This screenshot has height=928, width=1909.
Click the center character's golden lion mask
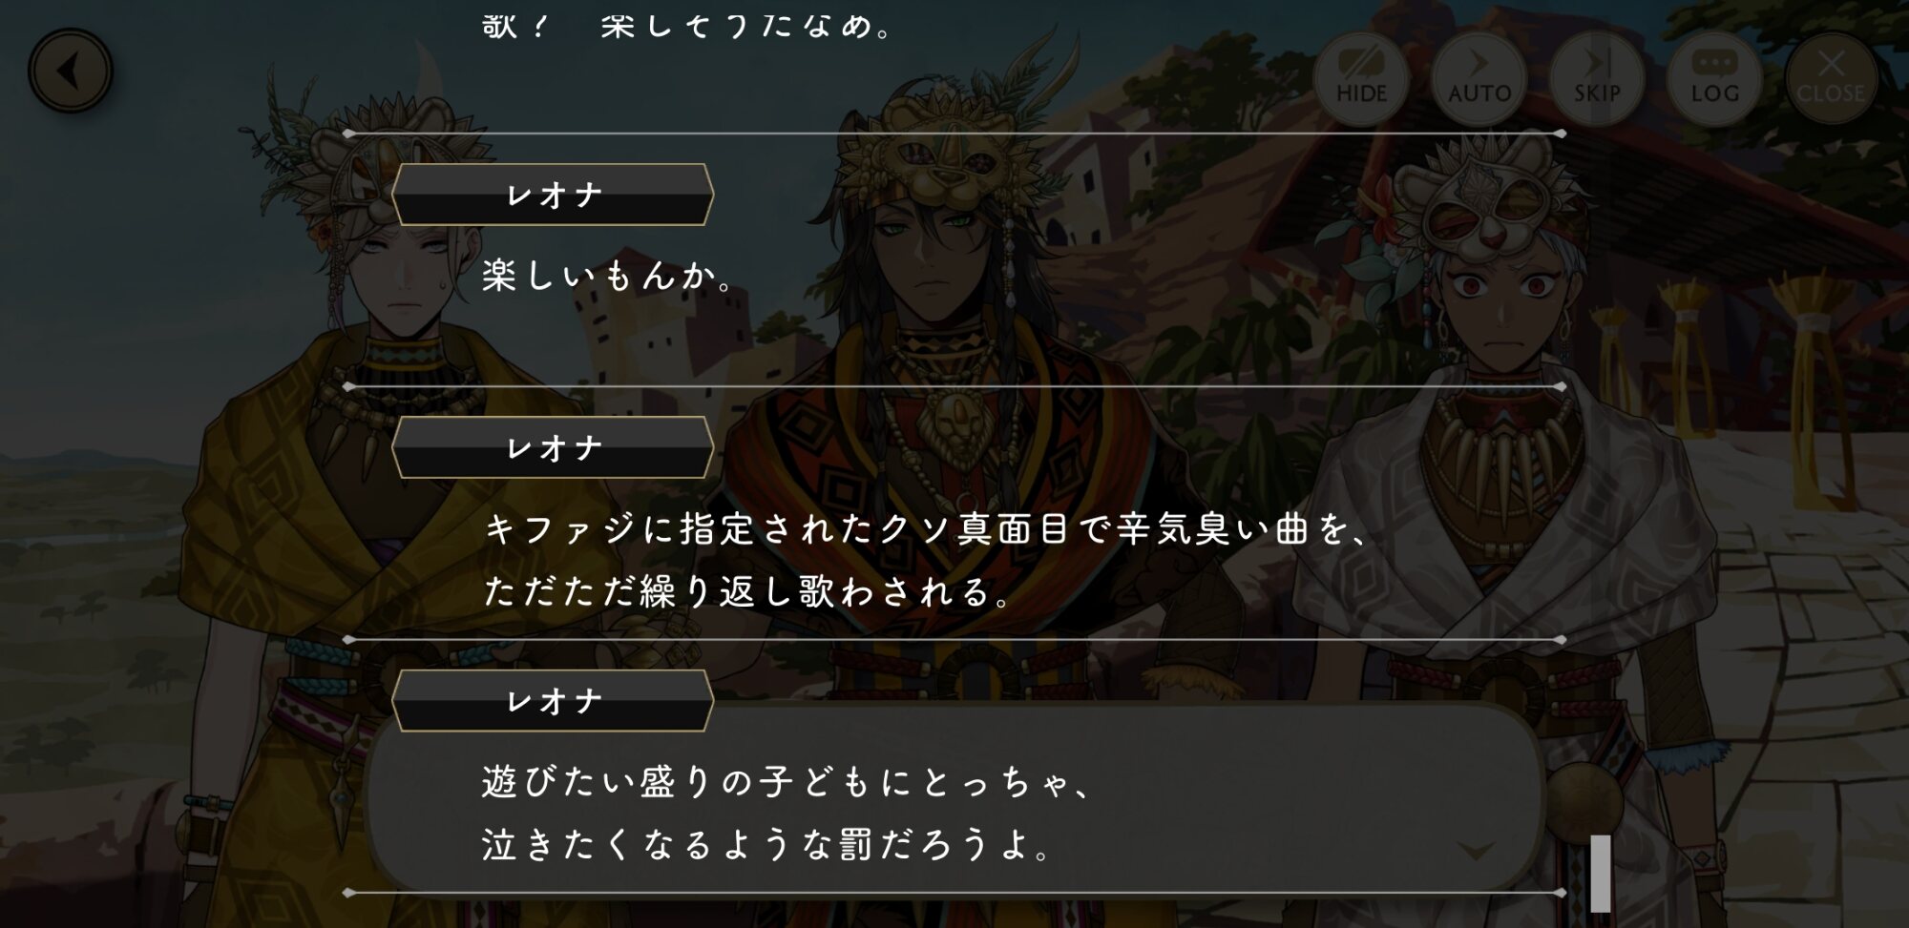coord(940,153)
